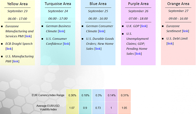The width and height of the screenshot is (196, 114).
Task: Click the EUR Currency Index Range label
Action: (x=48, y=95)
